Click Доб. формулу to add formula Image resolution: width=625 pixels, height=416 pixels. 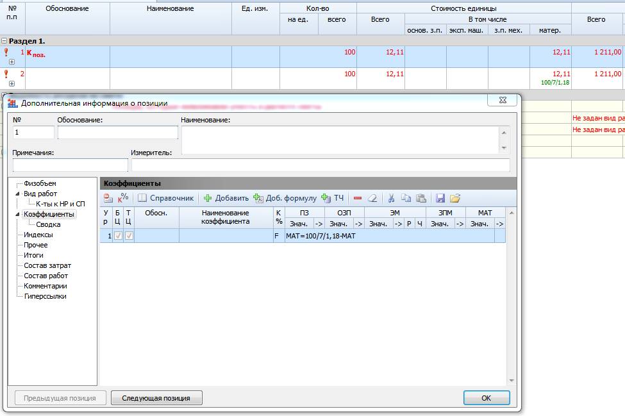pos(285,198)
